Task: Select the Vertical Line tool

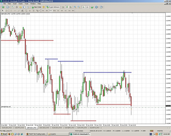Action: [x=11, y=11]
